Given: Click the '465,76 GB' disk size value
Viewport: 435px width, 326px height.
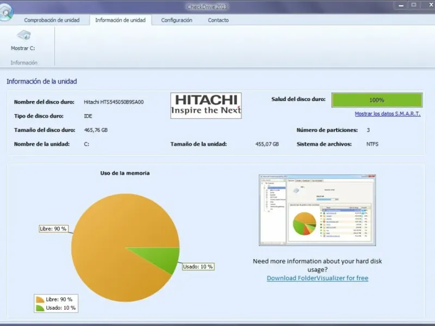Looking at the screenshot, I should (x=96, y=130).
